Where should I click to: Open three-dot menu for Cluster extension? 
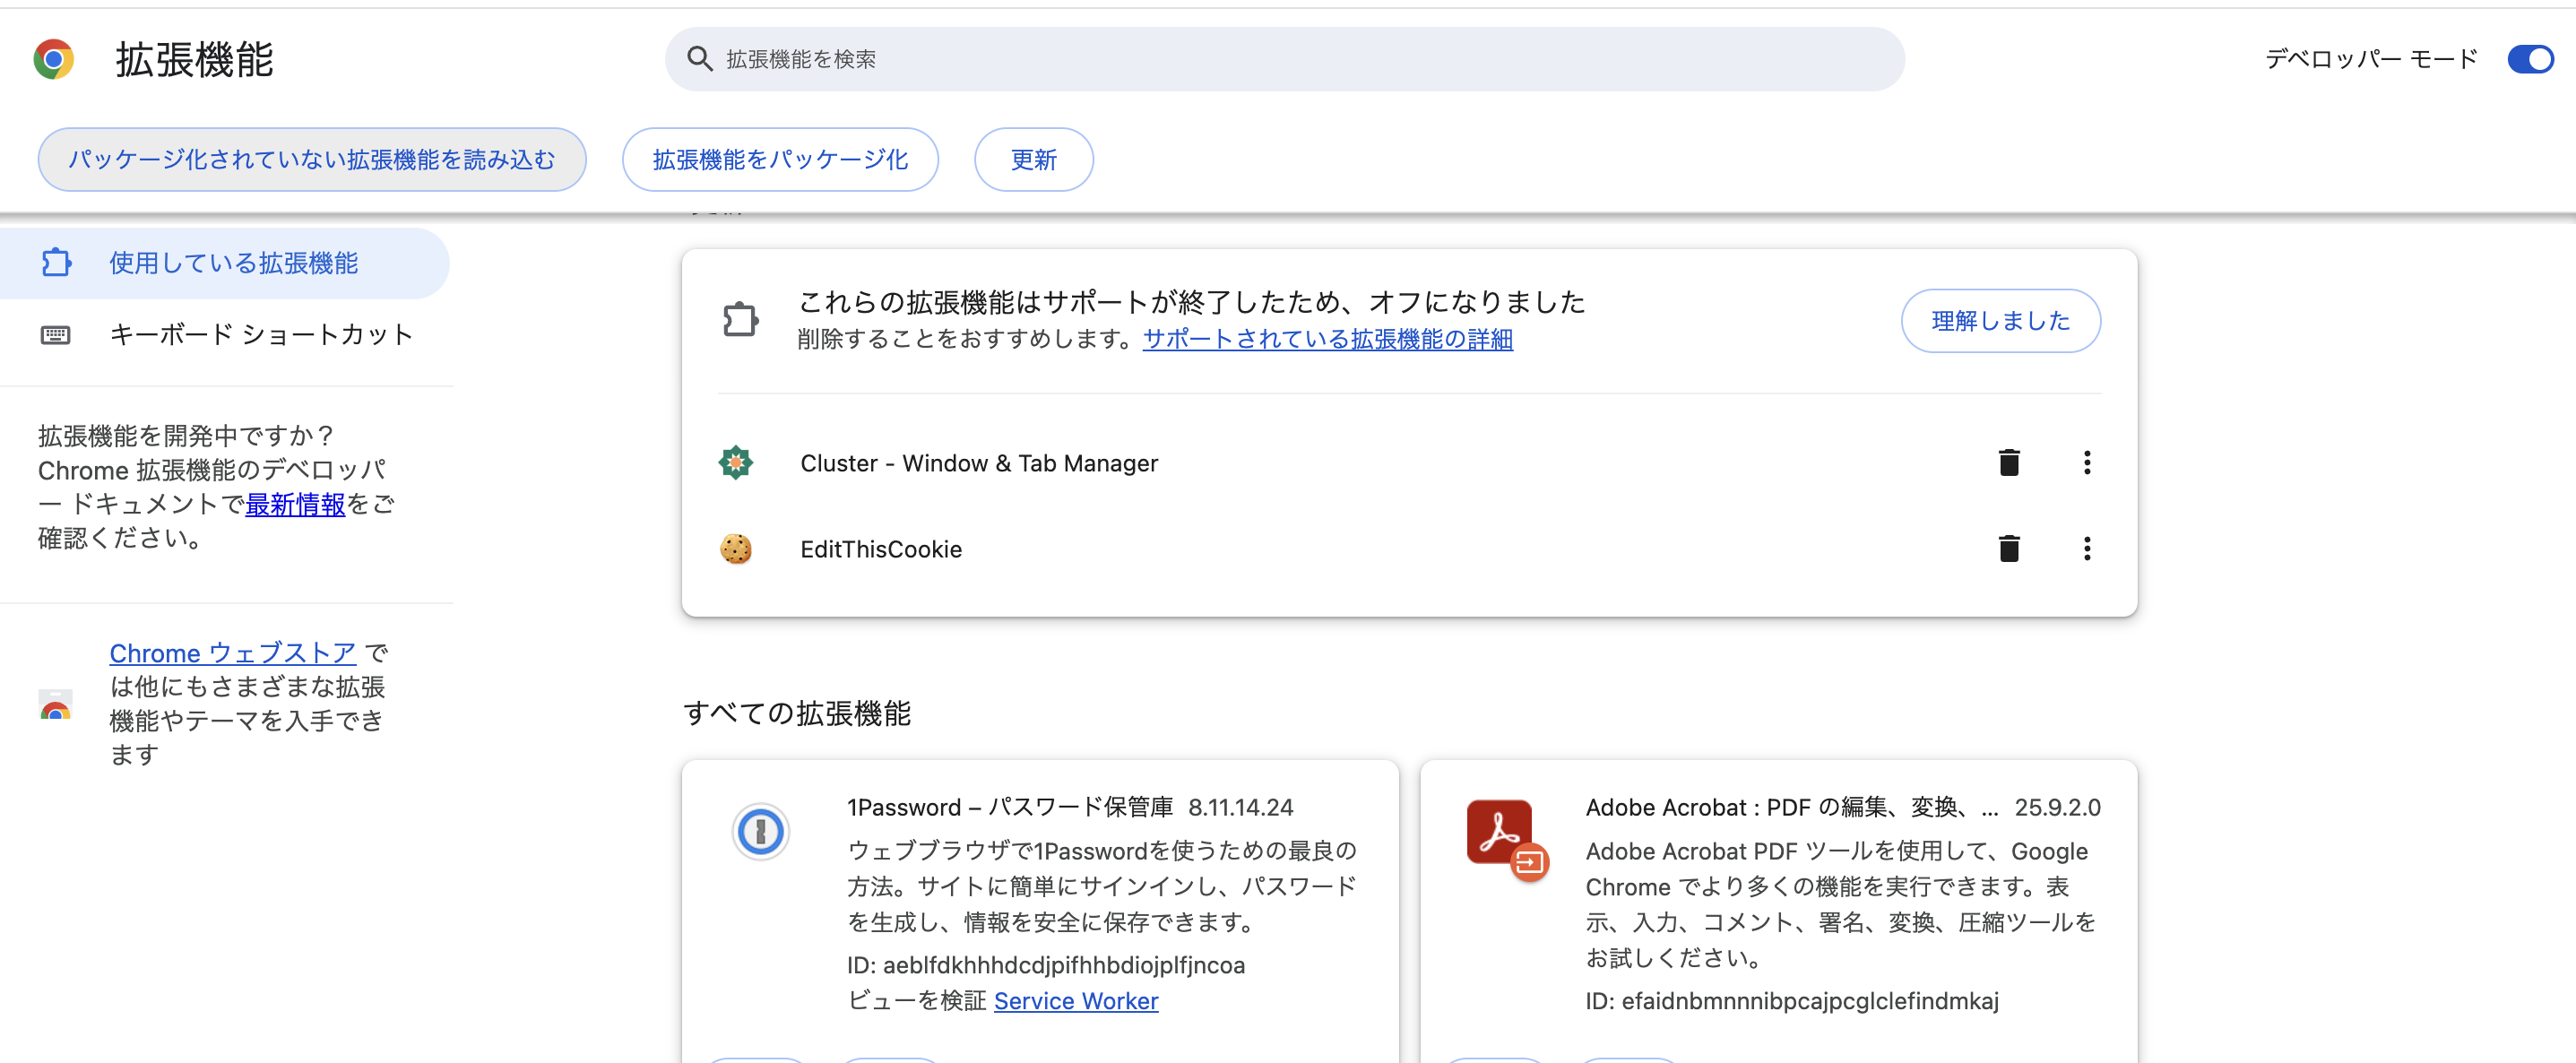click(2087, 462)
